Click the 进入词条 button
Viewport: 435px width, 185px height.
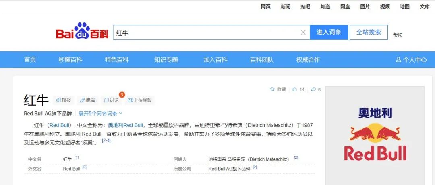329,33
